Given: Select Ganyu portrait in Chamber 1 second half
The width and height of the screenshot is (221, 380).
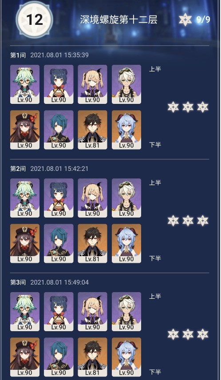Looking at the screenshot, I should click(x=126, y=130).
